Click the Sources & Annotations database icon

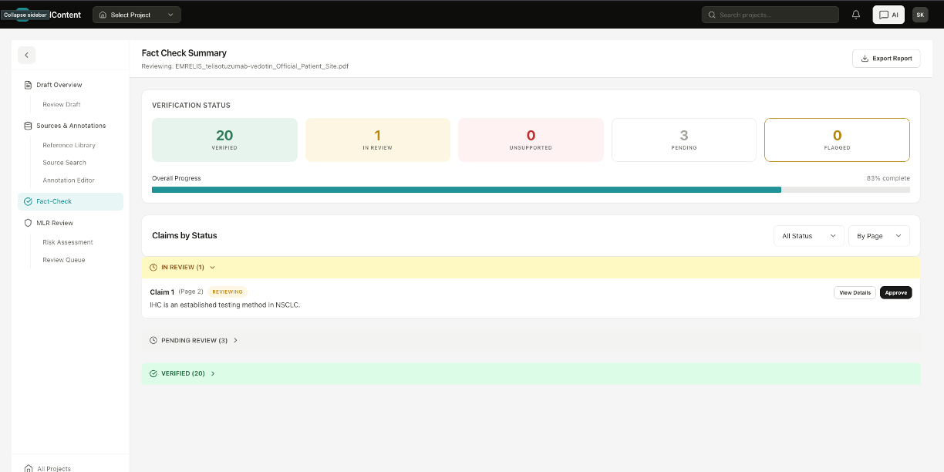coord(28,126)
